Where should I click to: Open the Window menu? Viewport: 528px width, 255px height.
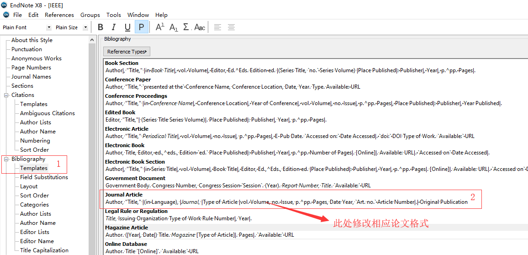click(138, 15)
